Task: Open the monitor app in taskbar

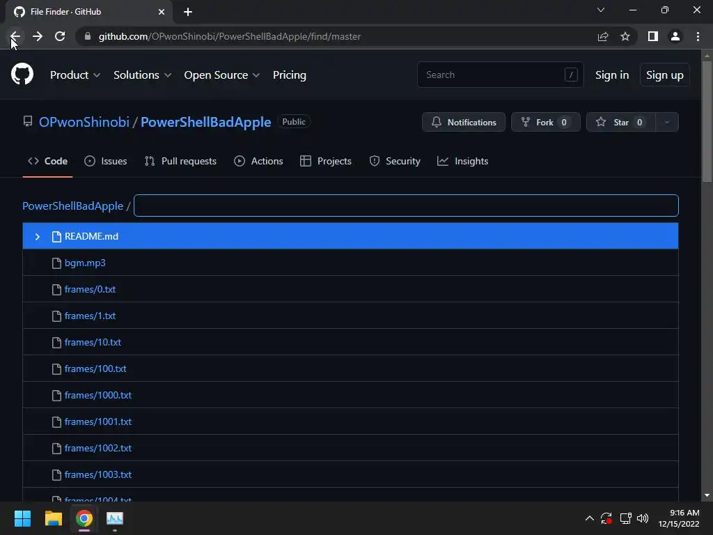Action: tap(115, 518)
